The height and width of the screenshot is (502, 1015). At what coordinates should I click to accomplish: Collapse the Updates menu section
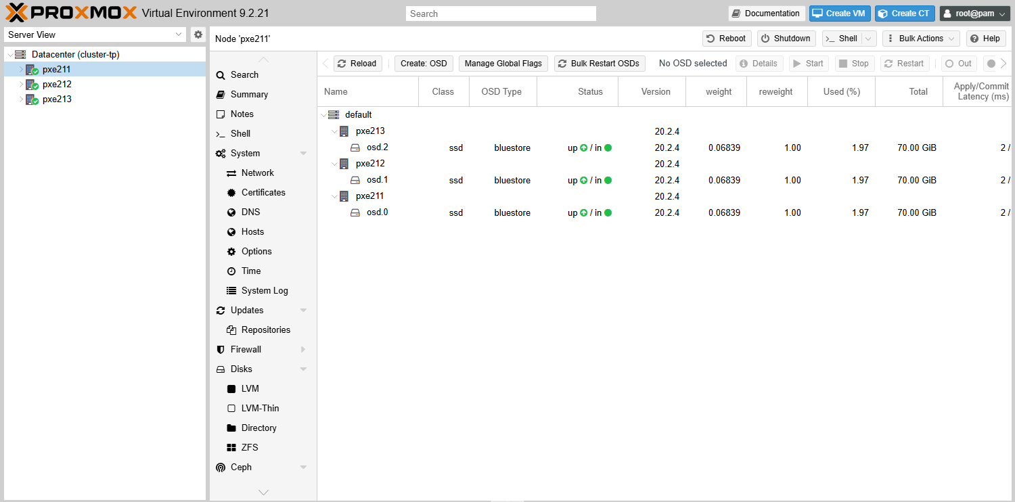[303, 311]
